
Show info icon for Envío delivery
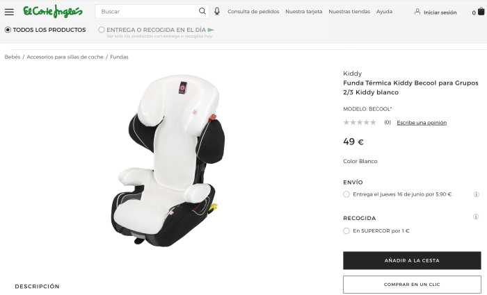point(476,194)
